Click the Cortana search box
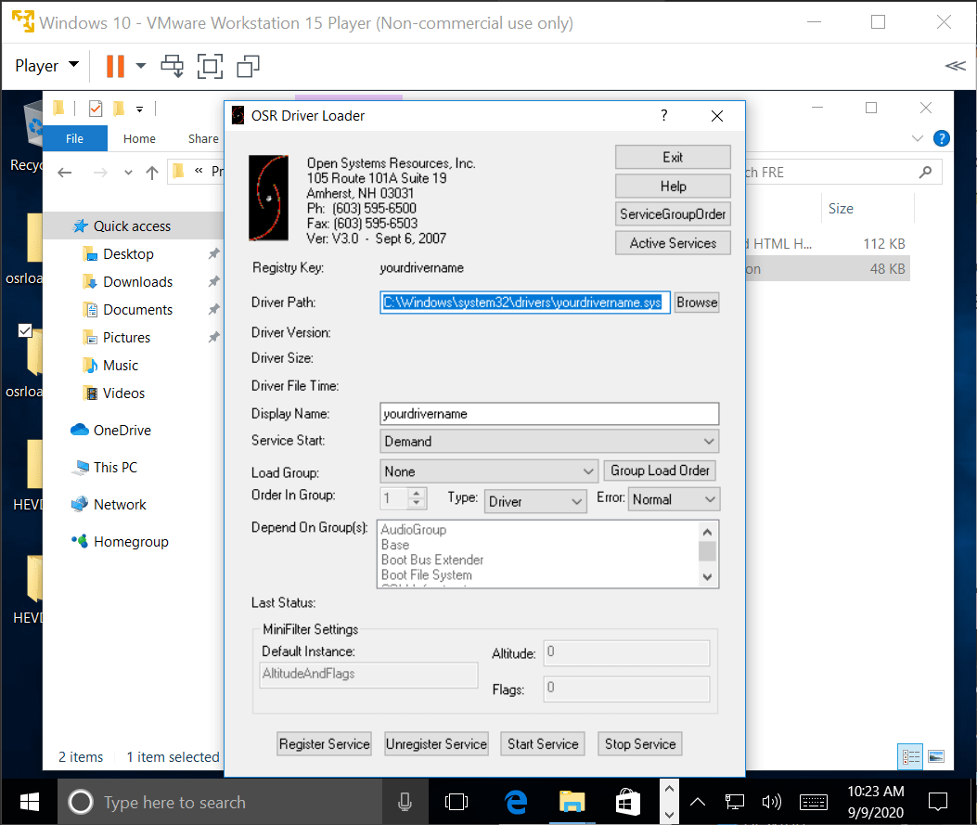The width and height of the screenshot is (977, 825). pyautogui.click(x=221, y=802)
